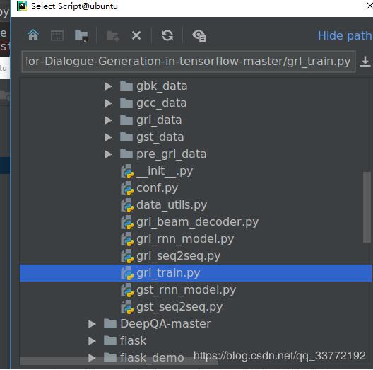Screen dimensions: 373x370
Task: Refresh the file tree
Action: coord(167,36)
